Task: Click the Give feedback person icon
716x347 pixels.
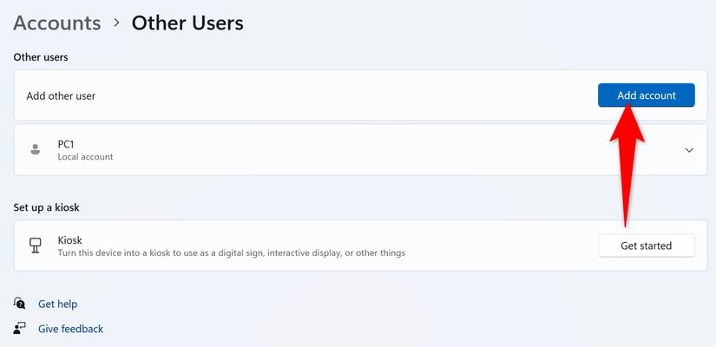Action: pos(19,328)
